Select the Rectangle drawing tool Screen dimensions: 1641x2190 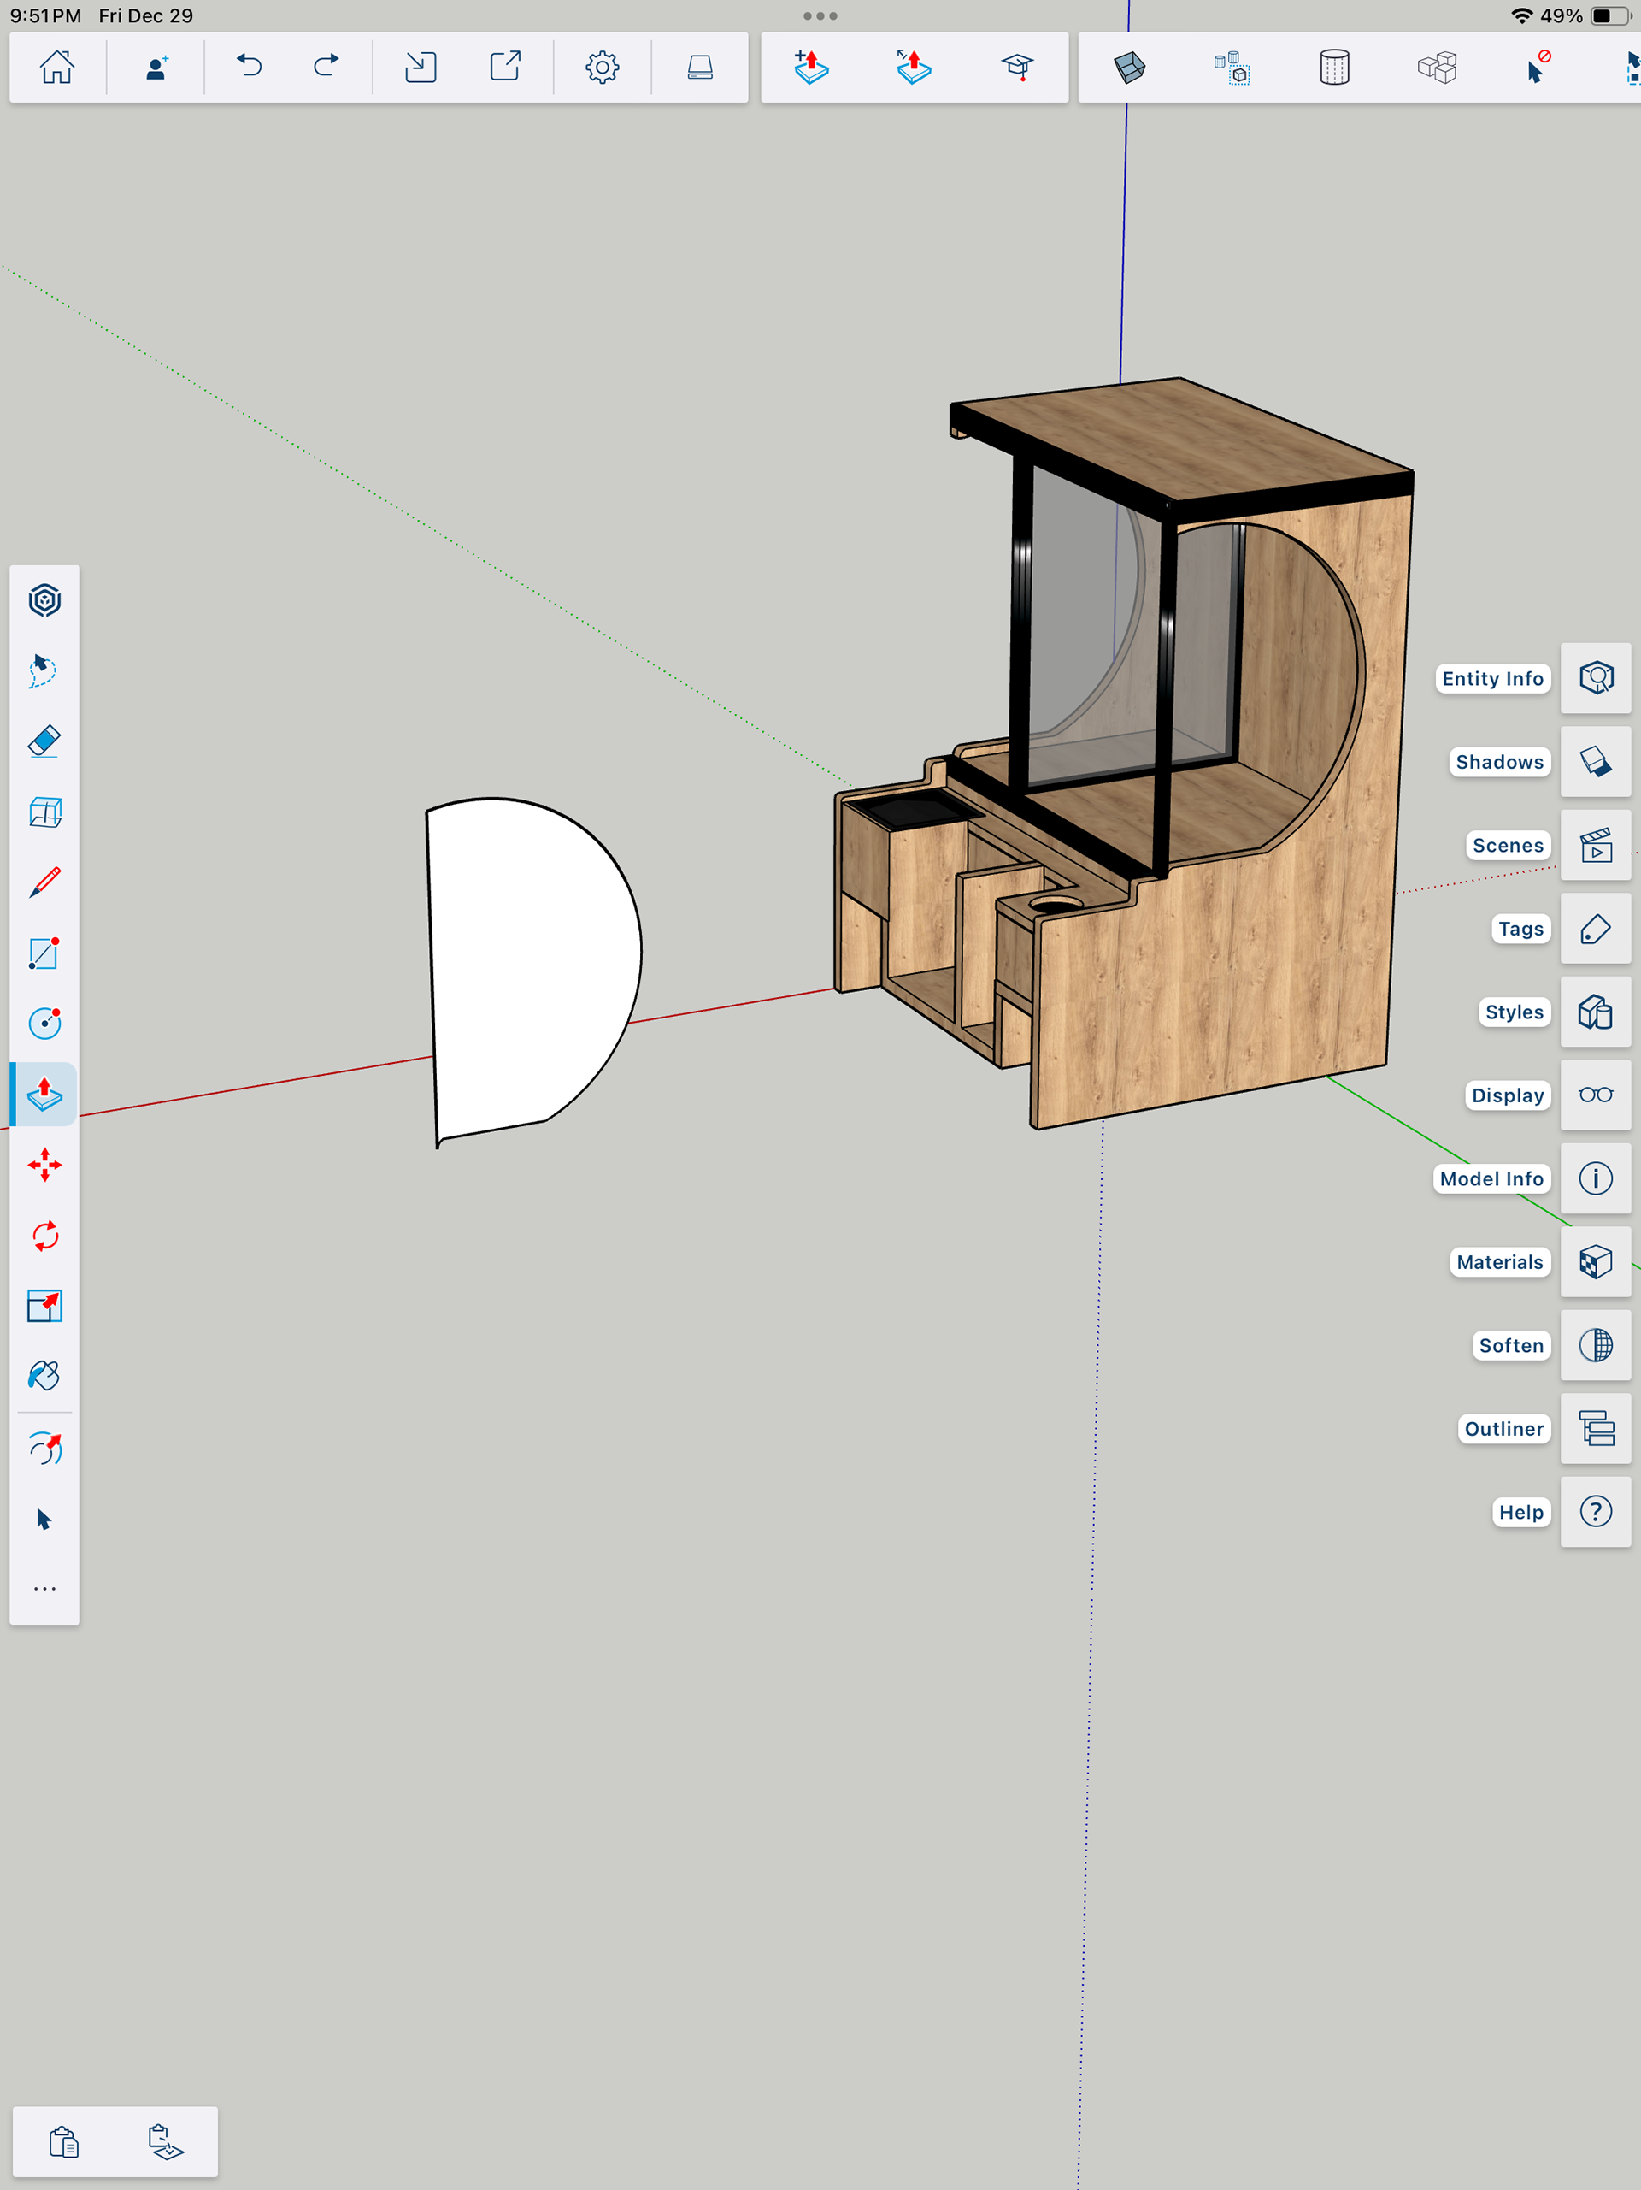point(44,953)
